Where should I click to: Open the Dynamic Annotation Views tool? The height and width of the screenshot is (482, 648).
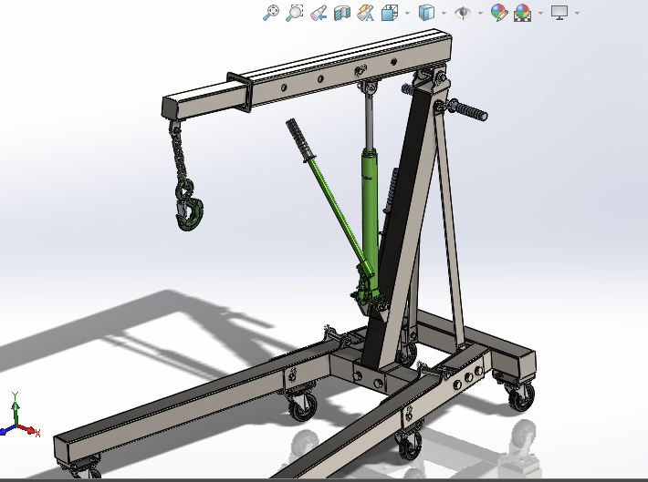(366, 13)
